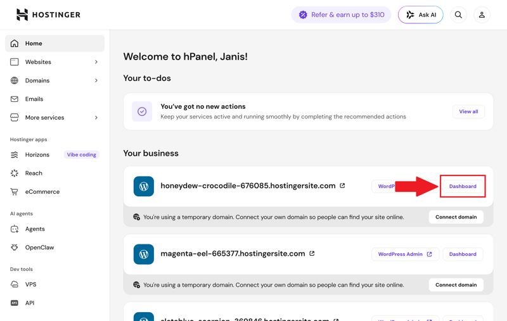507x321 pixels.
Task: Open magenta-eel-665377.hostingersite.com domain text
Action: (x=233, y=253)
